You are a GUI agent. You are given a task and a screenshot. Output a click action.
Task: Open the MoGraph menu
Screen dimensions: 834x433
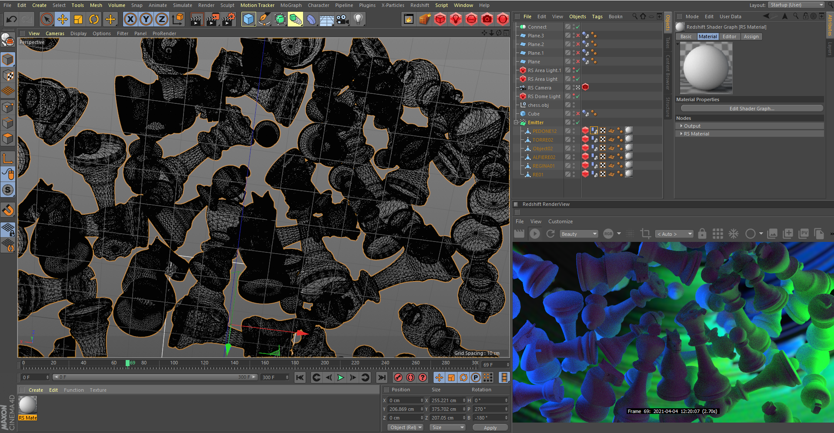pyautogui.click(x=290, y=5)
